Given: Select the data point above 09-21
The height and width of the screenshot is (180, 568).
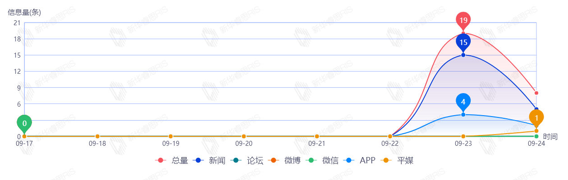Looking at the screenshot, I should coord(317,136).
